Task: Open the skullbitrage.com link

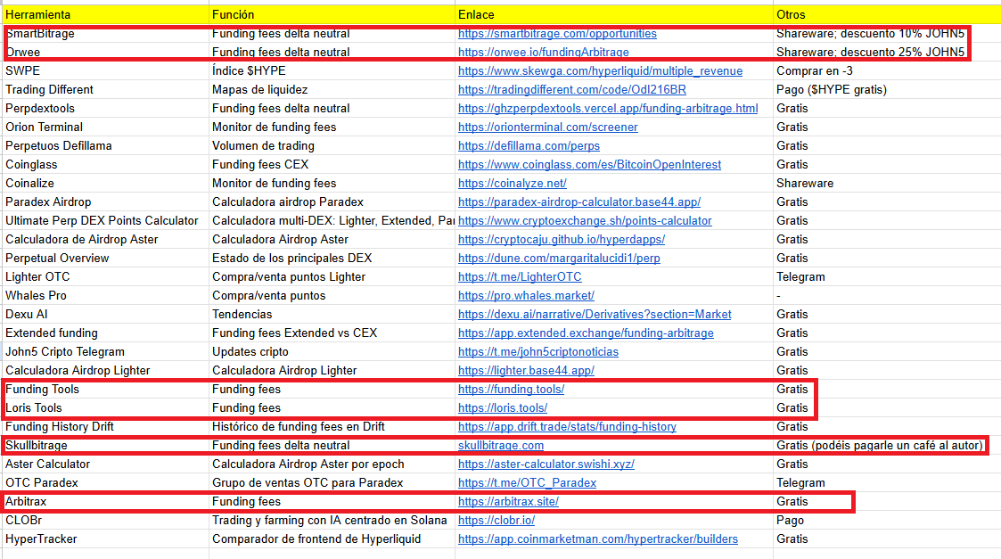Action: (x=501, y=445)
